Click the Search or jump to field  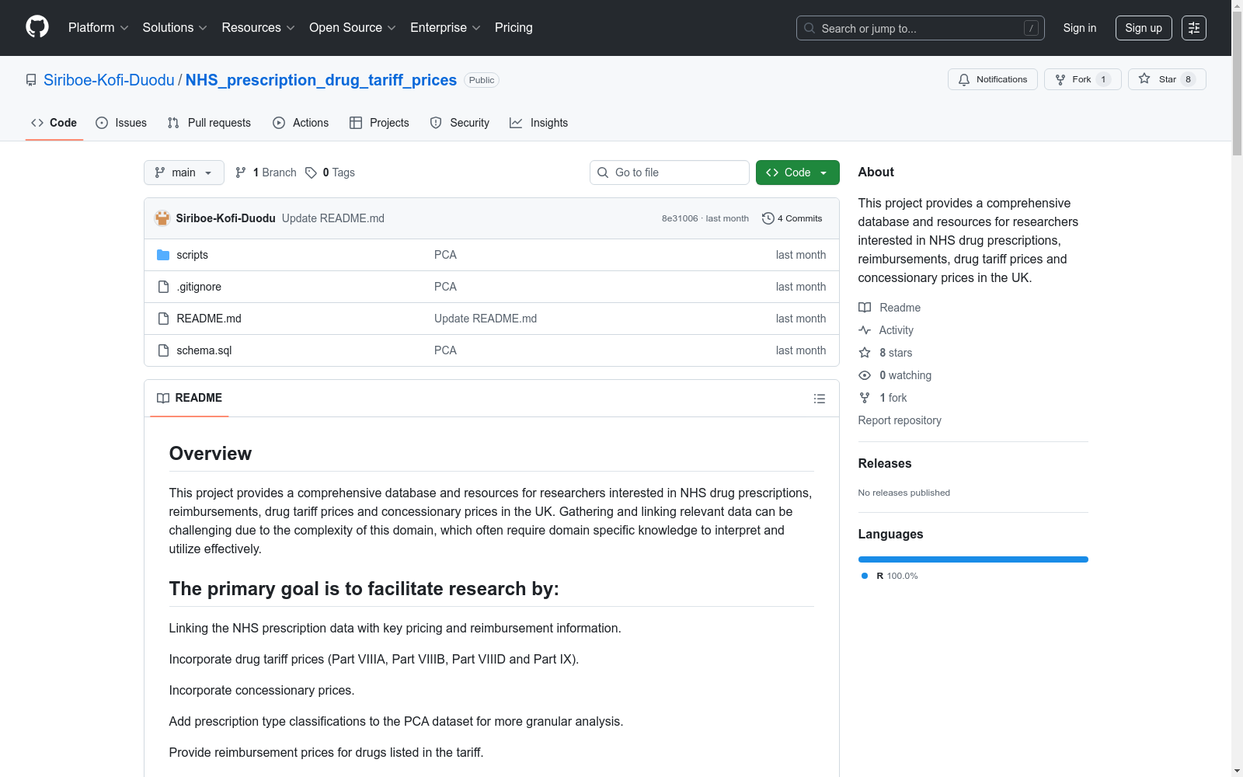921,28
